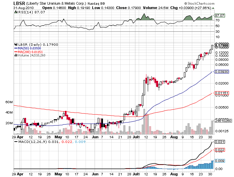Viewport: 234px width, 177px height.
Task: Click the 0.009 MACD histogram tag
Action: coord(219,161)
